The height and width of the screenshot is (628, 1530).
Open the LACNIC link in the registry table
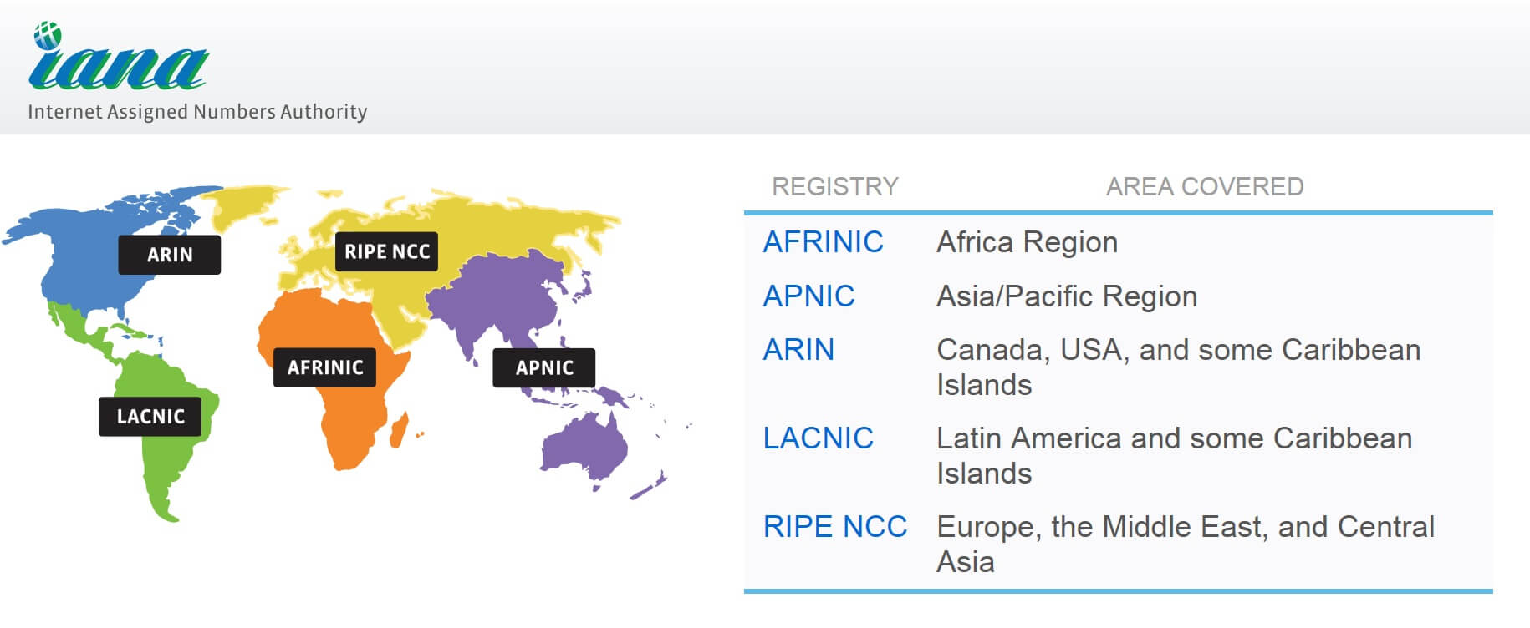click(819, 438)
